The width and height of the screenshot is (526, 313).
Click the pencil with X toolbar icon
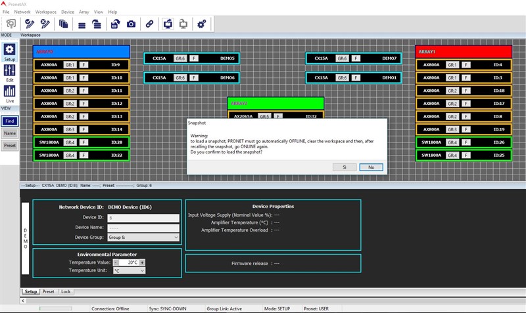pyautogui.click(x=45, y=24)
